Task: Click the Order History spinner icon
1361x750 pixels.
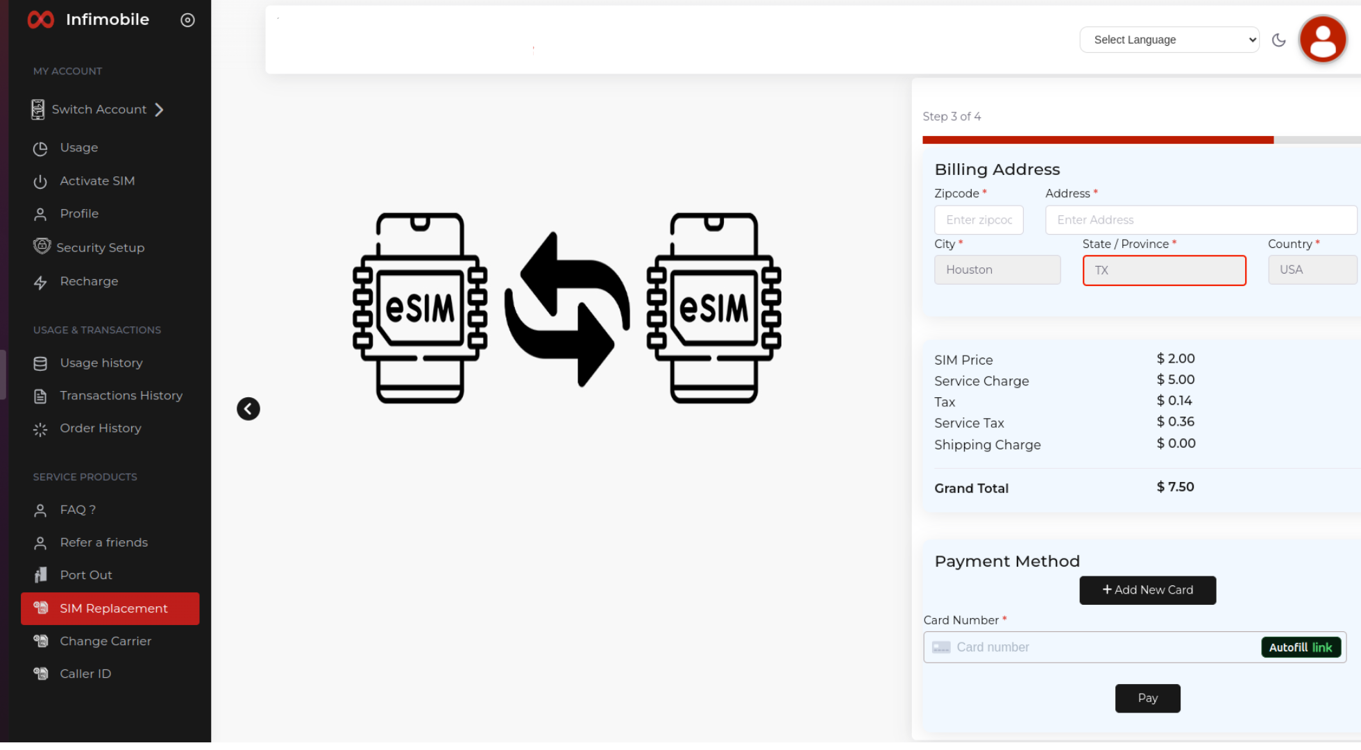Action: tap(40, 430)
